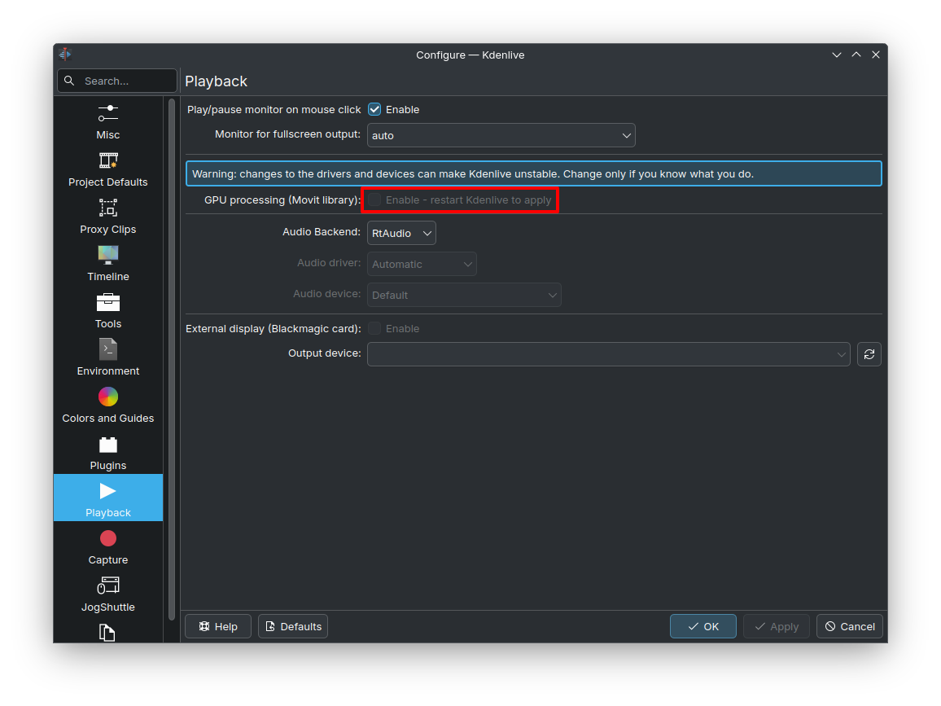Open the Capture settings page
The image size is (941, 706).
click(x=108, y=546)
